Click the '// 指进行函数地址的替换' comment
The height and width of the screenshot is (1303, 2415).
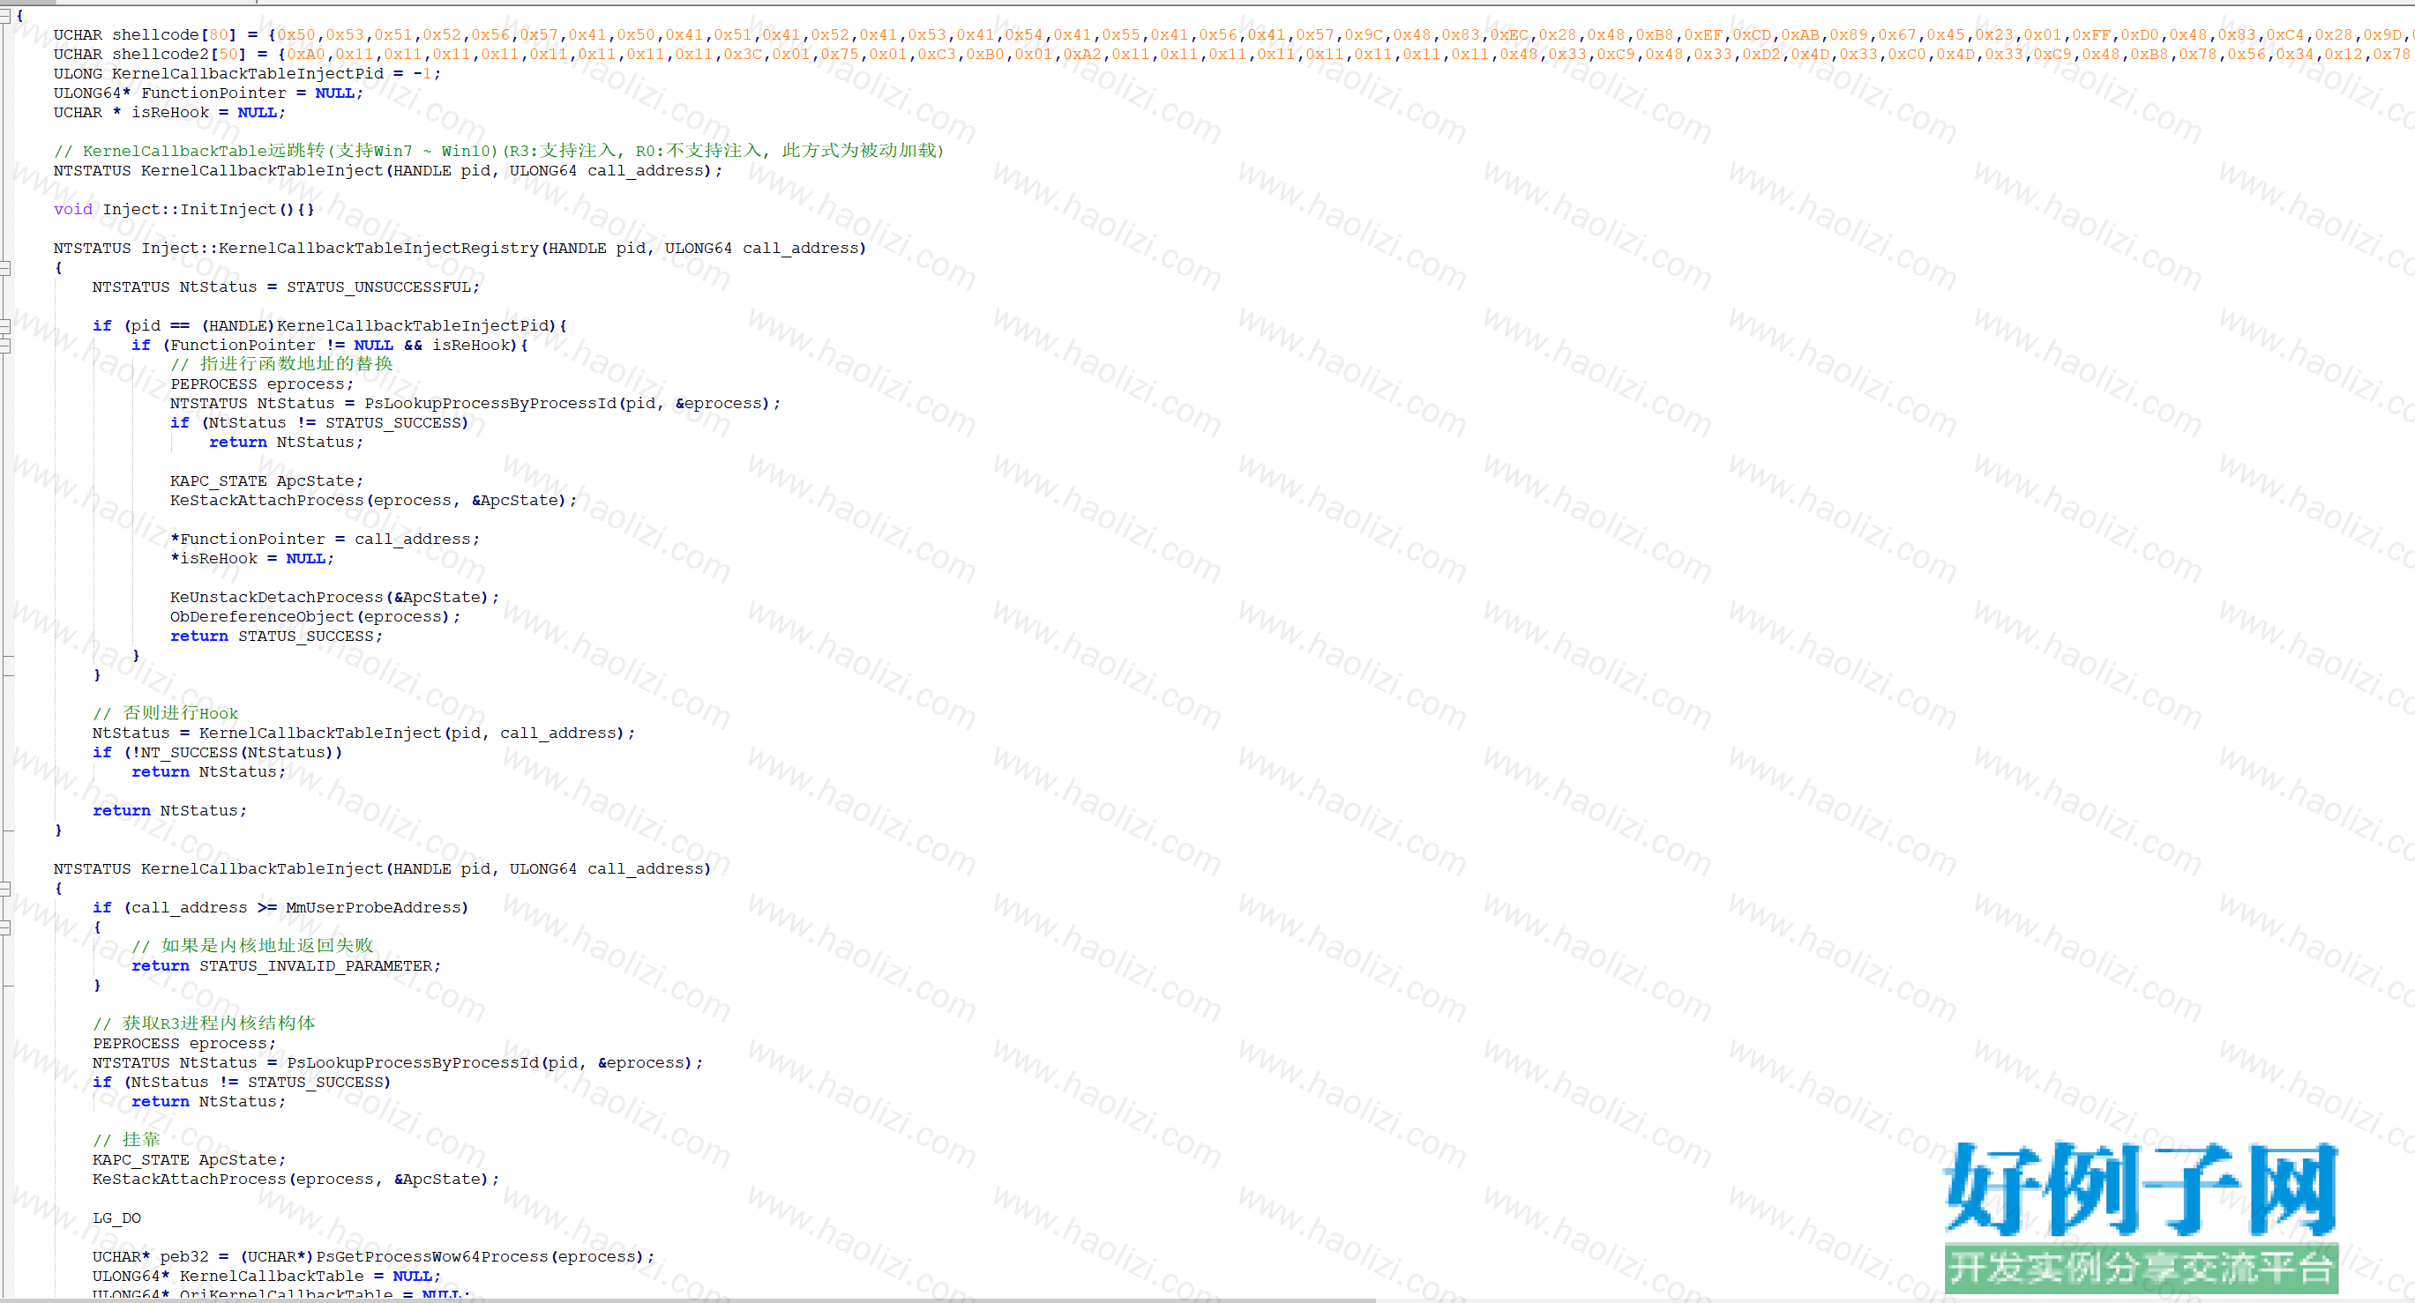pyautogui.click(x=281, y=364)
